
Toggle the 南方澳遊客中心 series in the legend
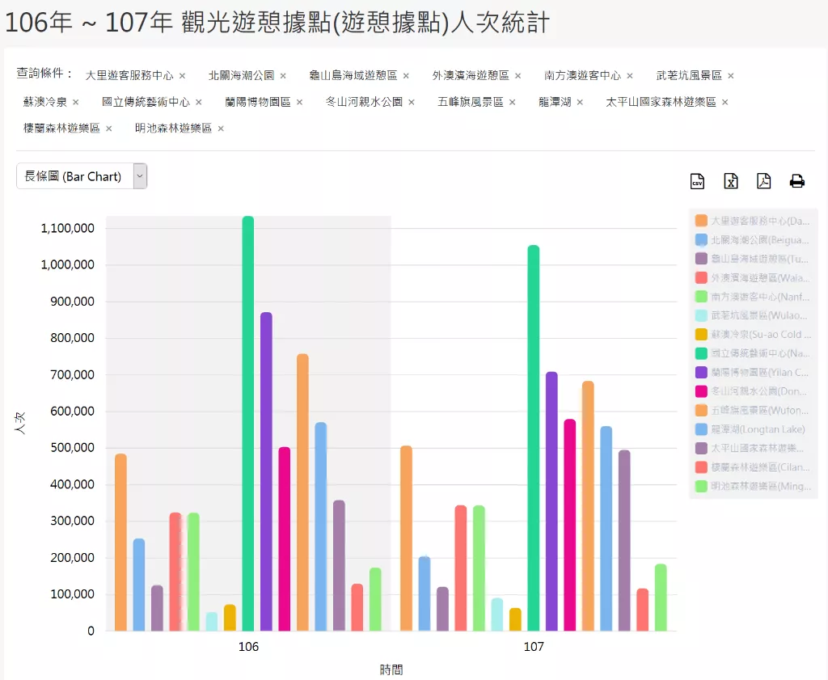(x=753, y=297)
